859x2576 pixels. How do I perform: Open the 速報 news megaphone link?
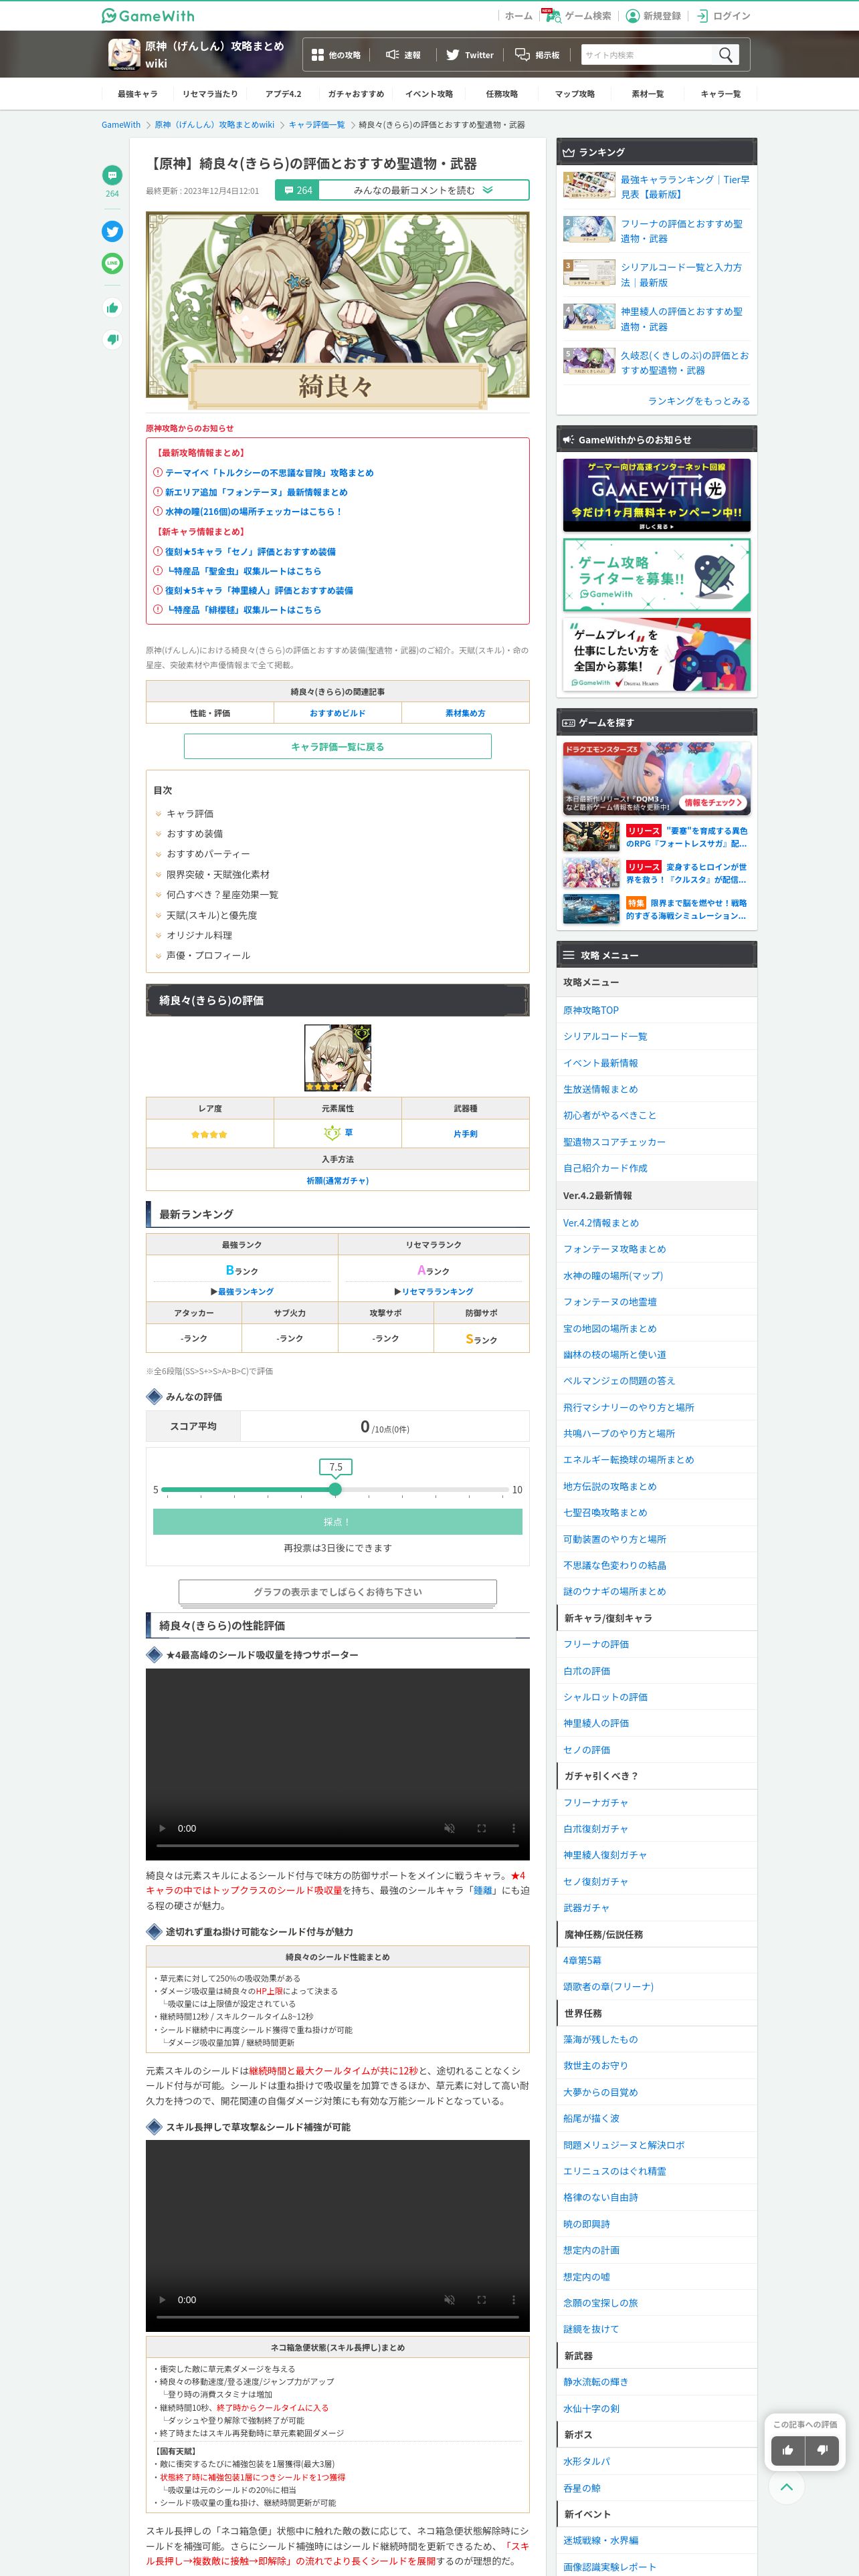pos(403,55)
